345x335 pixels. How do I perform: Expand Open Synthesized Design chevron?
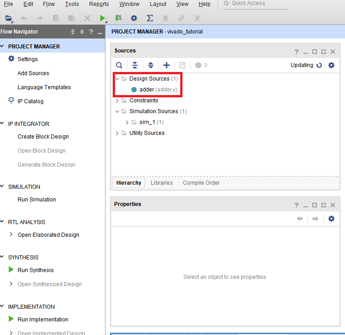click(11, 284)
